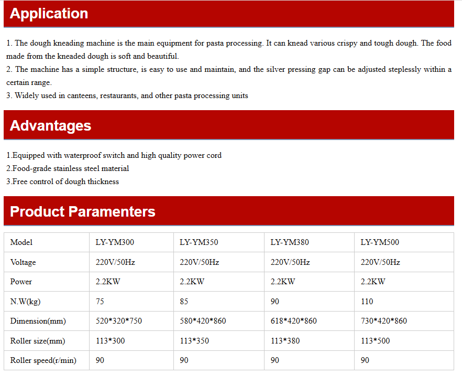Click the food-grade stainless steel advantage line

coord(68,168)
